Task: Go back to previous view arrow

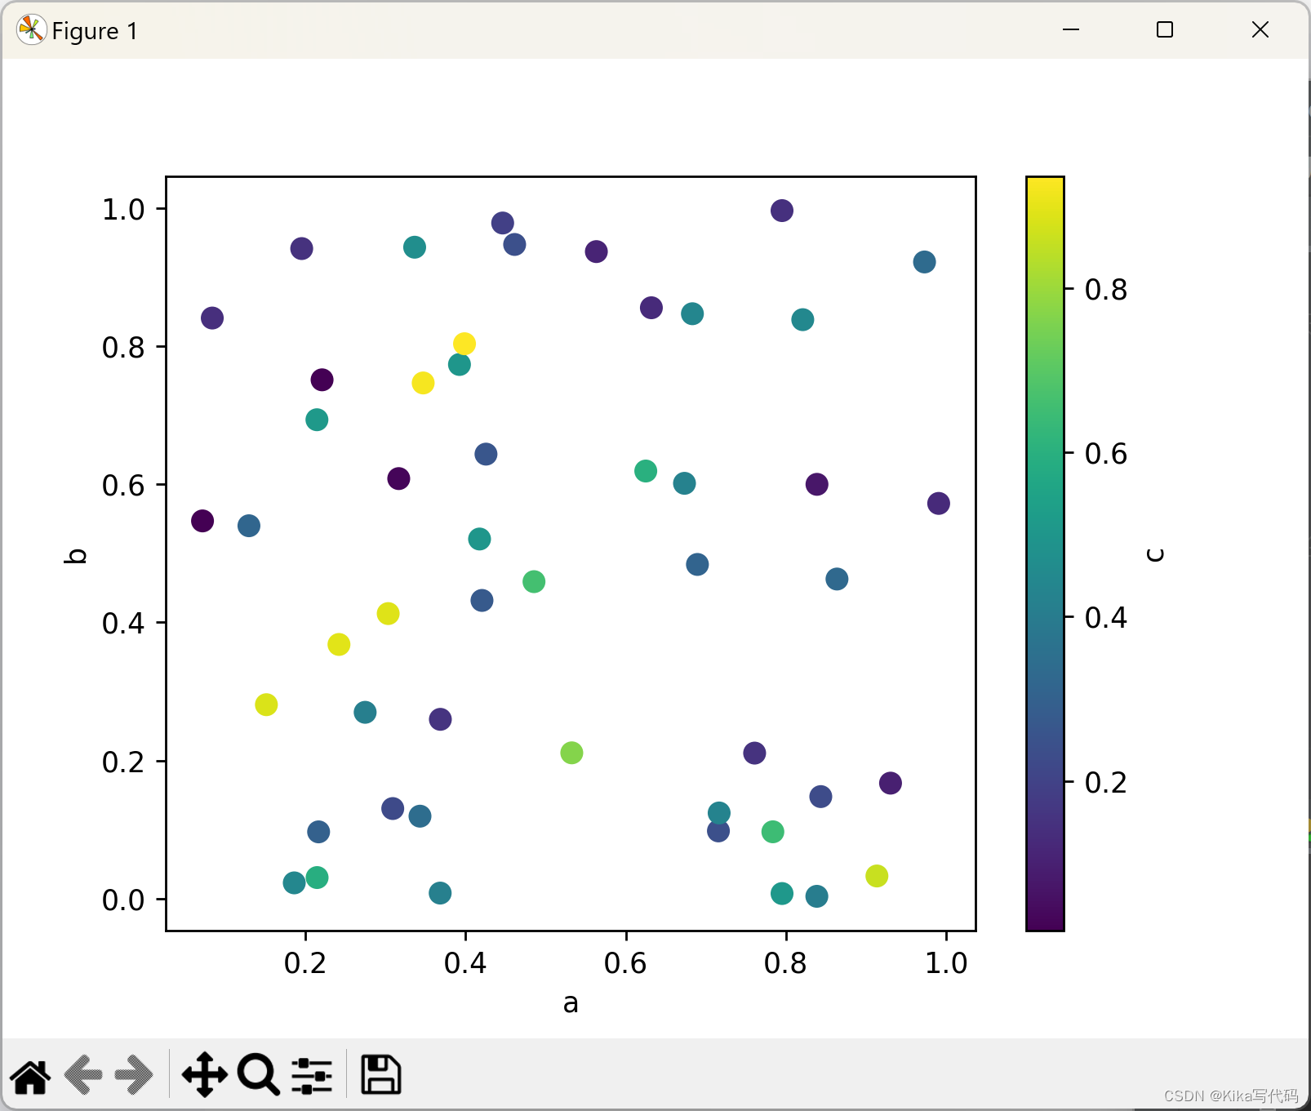Action: click(x=83, y=1075)
